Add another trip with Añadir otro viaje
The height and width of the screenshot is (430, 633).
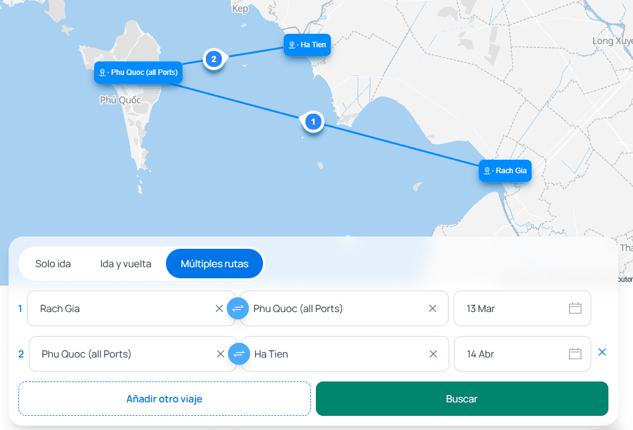point(164,399)
